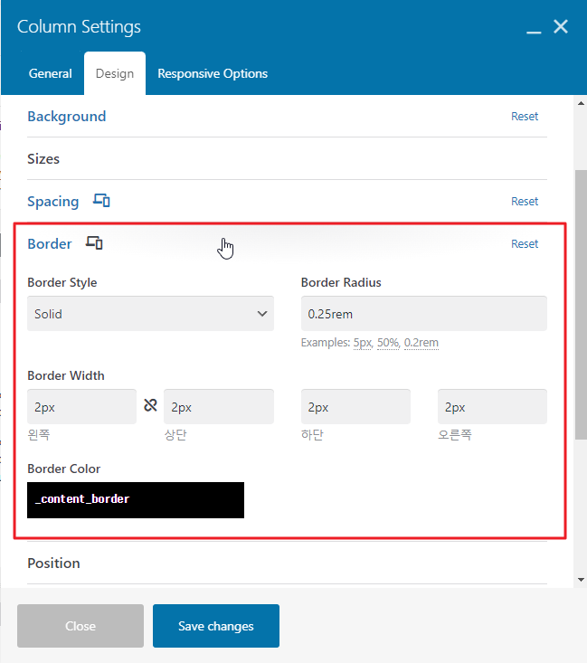Screen dimensions: 587x663
Task: Reset the Border settings
Action: pyautogui.click(x=525, y=244)
